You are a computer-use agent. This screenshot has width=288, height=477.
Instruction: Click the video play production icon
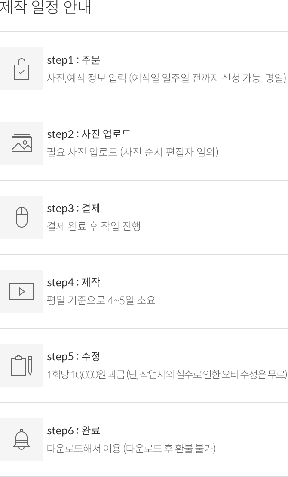point(21,291)
